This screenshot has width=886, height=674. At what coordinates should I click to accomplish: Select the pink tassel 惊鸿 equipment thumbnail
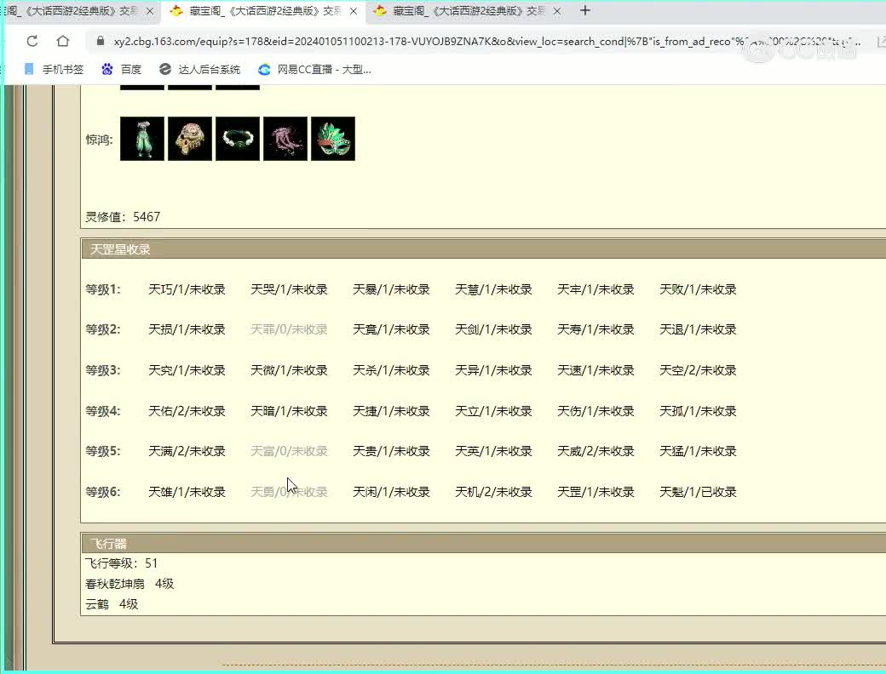pyautogui.click(x=285, y=139)
